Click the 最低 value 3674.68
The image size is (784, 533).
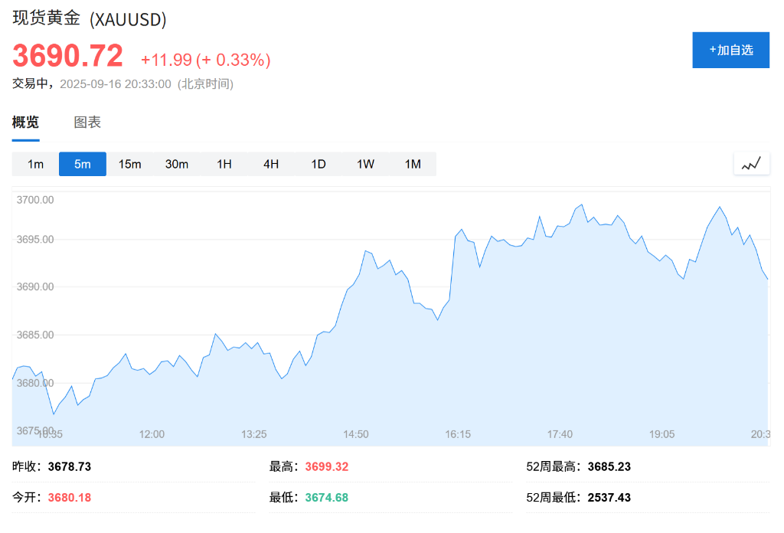(326, 498)
